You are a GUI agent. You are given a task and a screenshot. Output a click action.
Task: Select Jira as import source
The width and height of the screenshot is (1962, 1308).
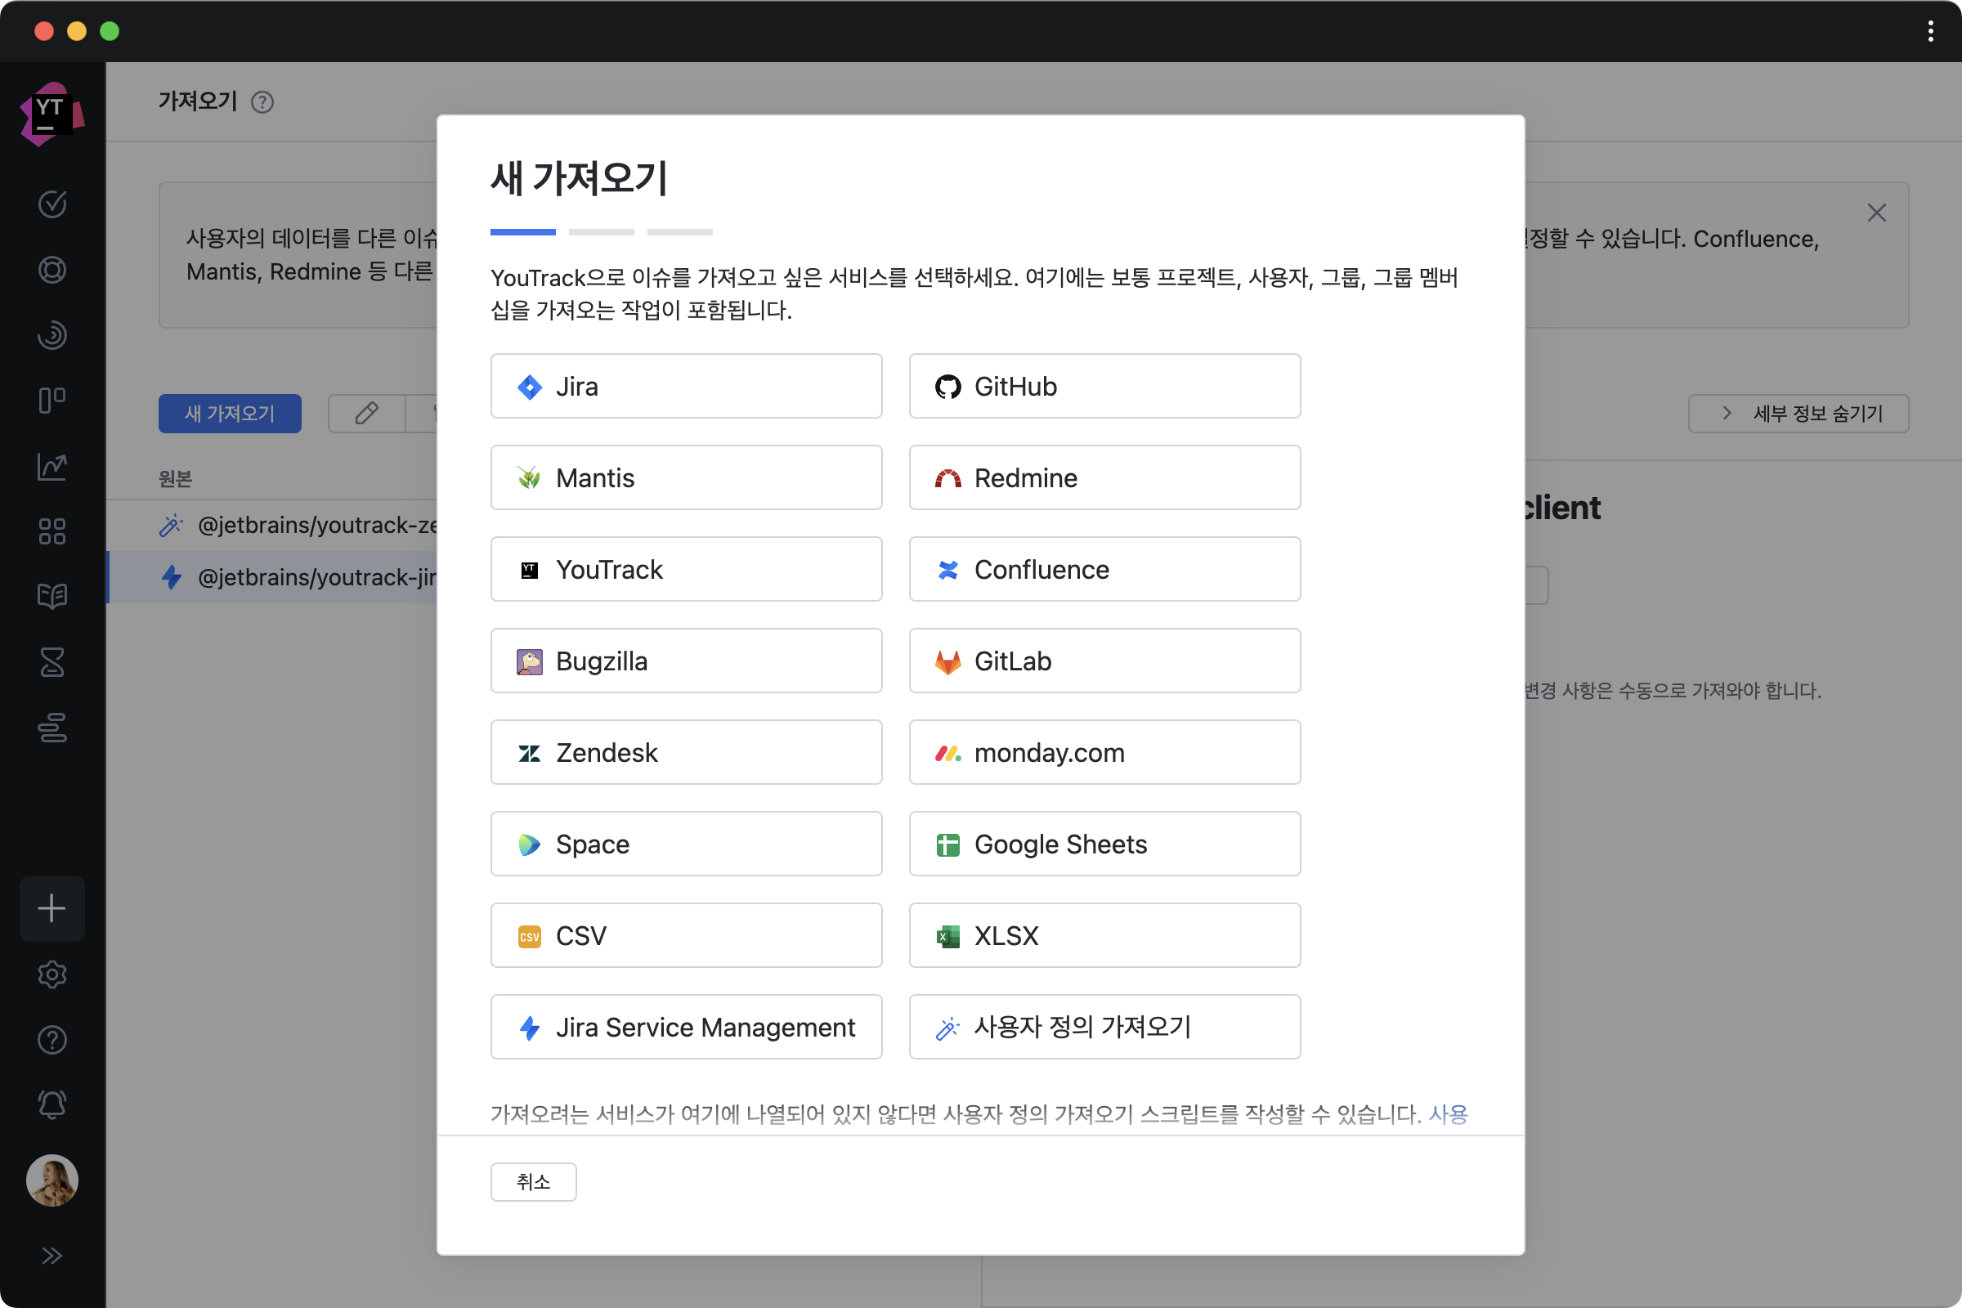[686, 385]
